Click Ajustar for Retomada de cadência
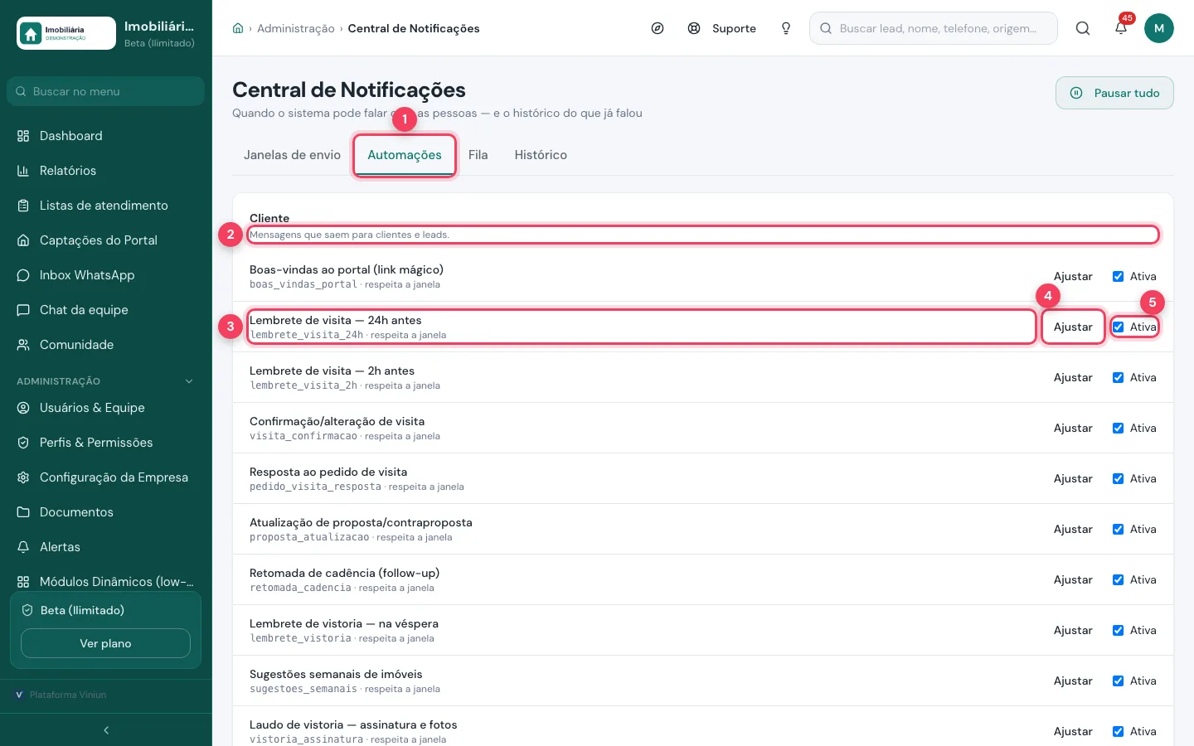 (1073, 580)
